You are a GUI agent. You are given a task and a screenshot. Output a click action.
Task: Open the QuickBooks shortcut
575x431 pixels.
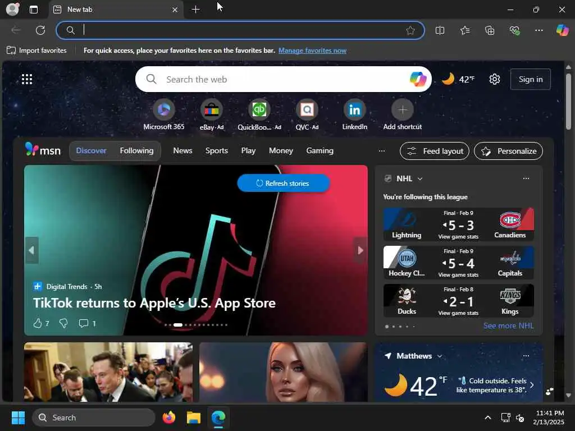click(259, 114)
